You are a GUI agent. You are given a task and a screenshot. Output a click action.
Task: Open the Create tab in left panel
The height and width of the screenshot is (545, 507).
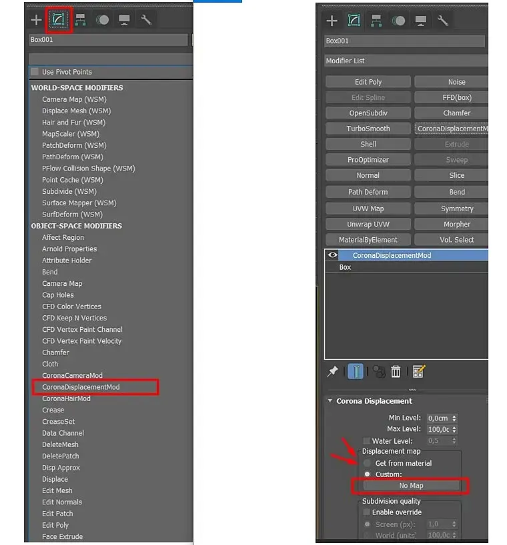tap(36, 20)
